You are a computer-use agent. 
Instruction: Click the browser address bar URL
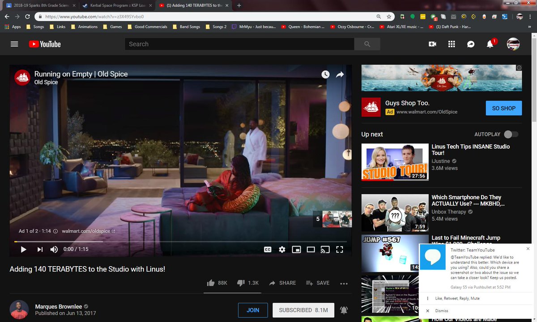point(94,17)
